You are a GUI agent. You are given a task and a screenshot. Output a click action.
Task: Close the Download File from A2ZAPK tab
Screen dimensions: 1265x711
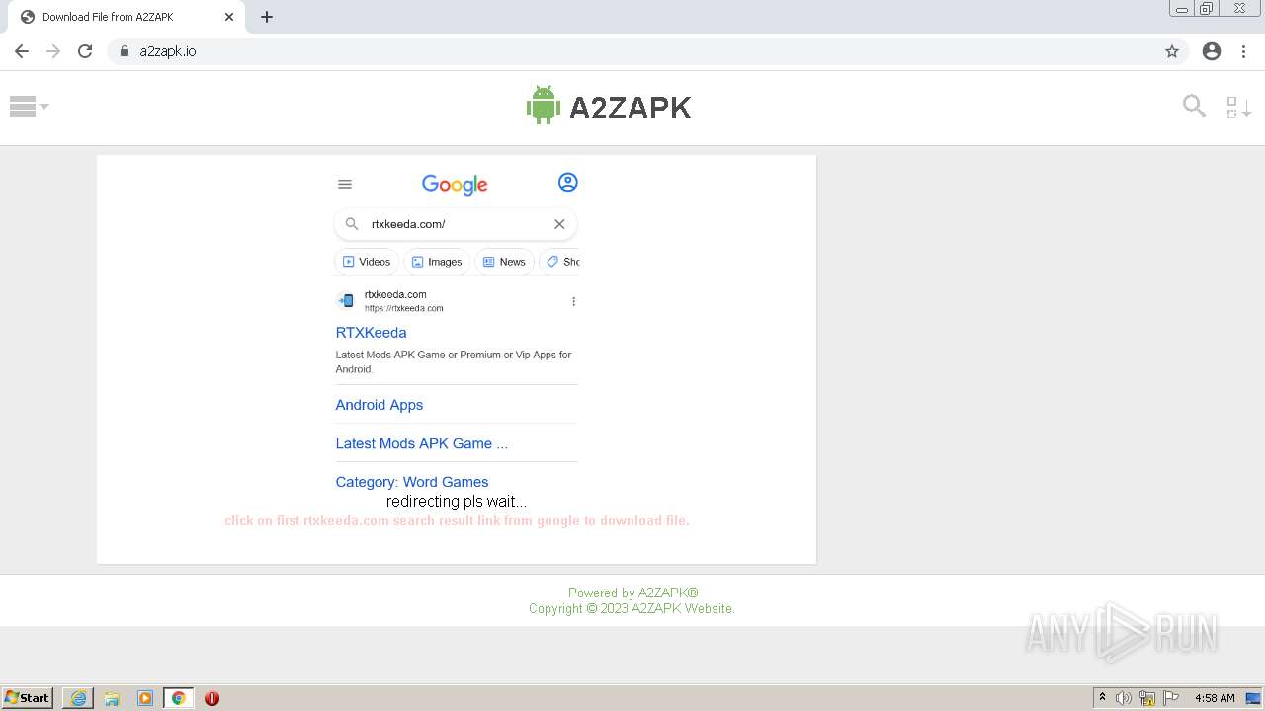coord(229,17)
